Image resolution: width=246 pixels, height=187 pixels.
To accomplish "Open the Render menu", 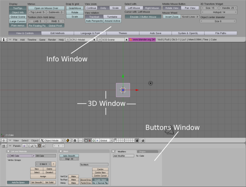I will 52,40.
